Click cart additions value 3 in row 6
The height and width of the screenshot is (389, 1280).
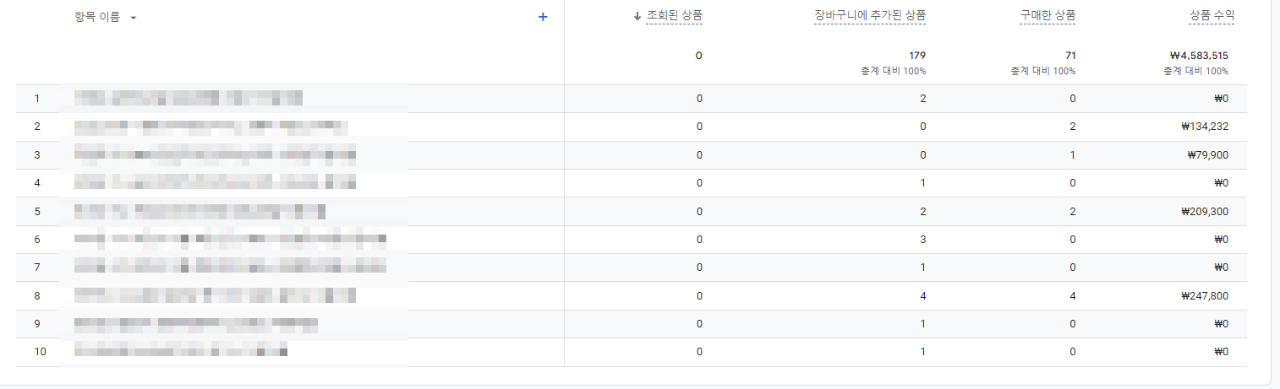922,240
